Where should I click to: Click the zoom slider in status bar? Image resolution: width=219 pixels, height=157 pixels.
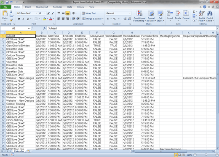[x=206, y=155]
